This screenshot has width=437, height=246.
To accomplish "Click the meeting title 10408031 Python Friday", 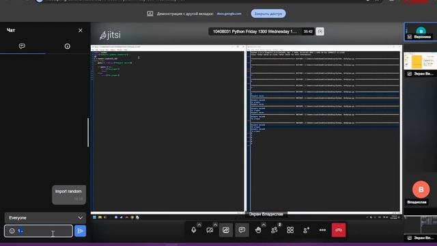I will click(x=255, y=31).
